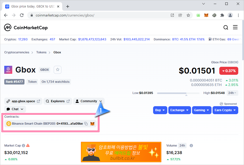
Task: Click the Market Cap info icon
Action: (x=23, y=146)
